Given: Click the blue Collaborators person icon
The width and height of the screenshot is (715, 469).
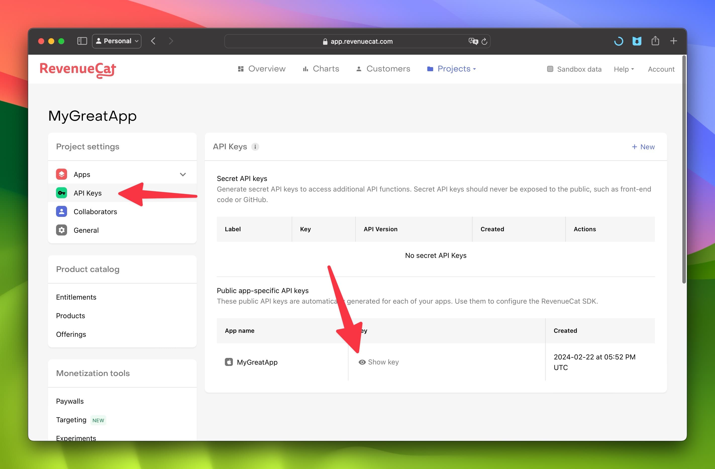Looking at the screenshot, I should pos(62,211).
